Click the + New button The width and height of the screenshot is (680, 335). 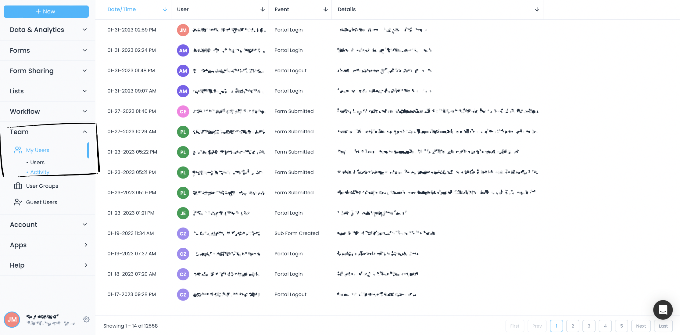pyautogui.click(x=46, y=11)
